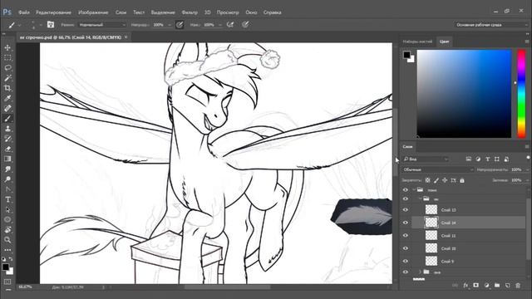This screenshot has width=532, height=299.
Task: Select layer Слой 11 thumbnail
Action: click(x=431, y=236)
